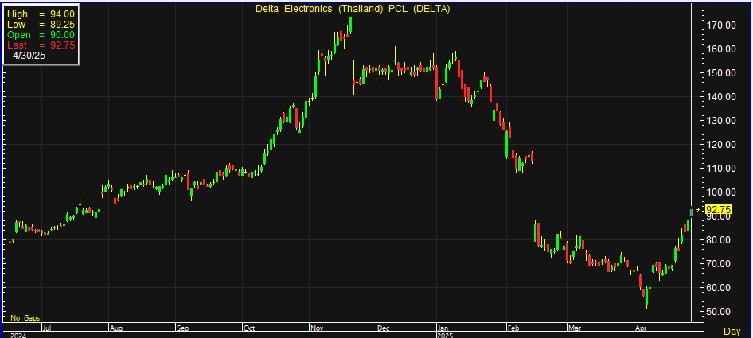The image size is (753, 338).
Task: Click the Feb label on time axis
Action: [x=513, y=328]
